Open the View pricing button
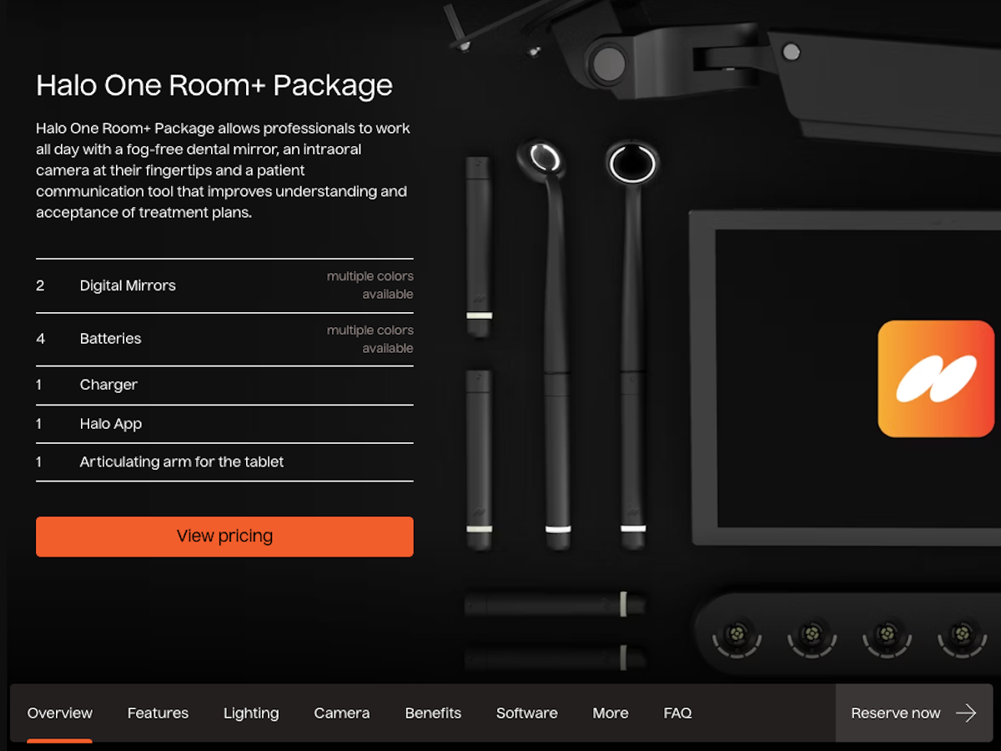This screenshot has width=1001, height=751. 224,537
